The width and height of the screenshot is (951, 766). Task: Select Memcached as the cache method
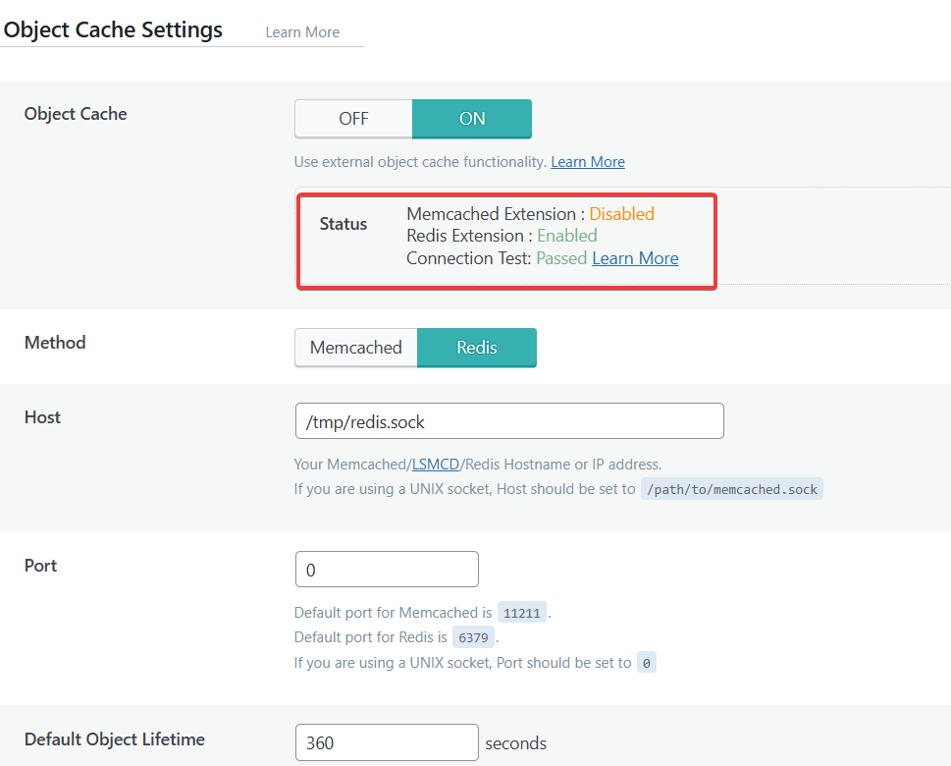[355, 348]
